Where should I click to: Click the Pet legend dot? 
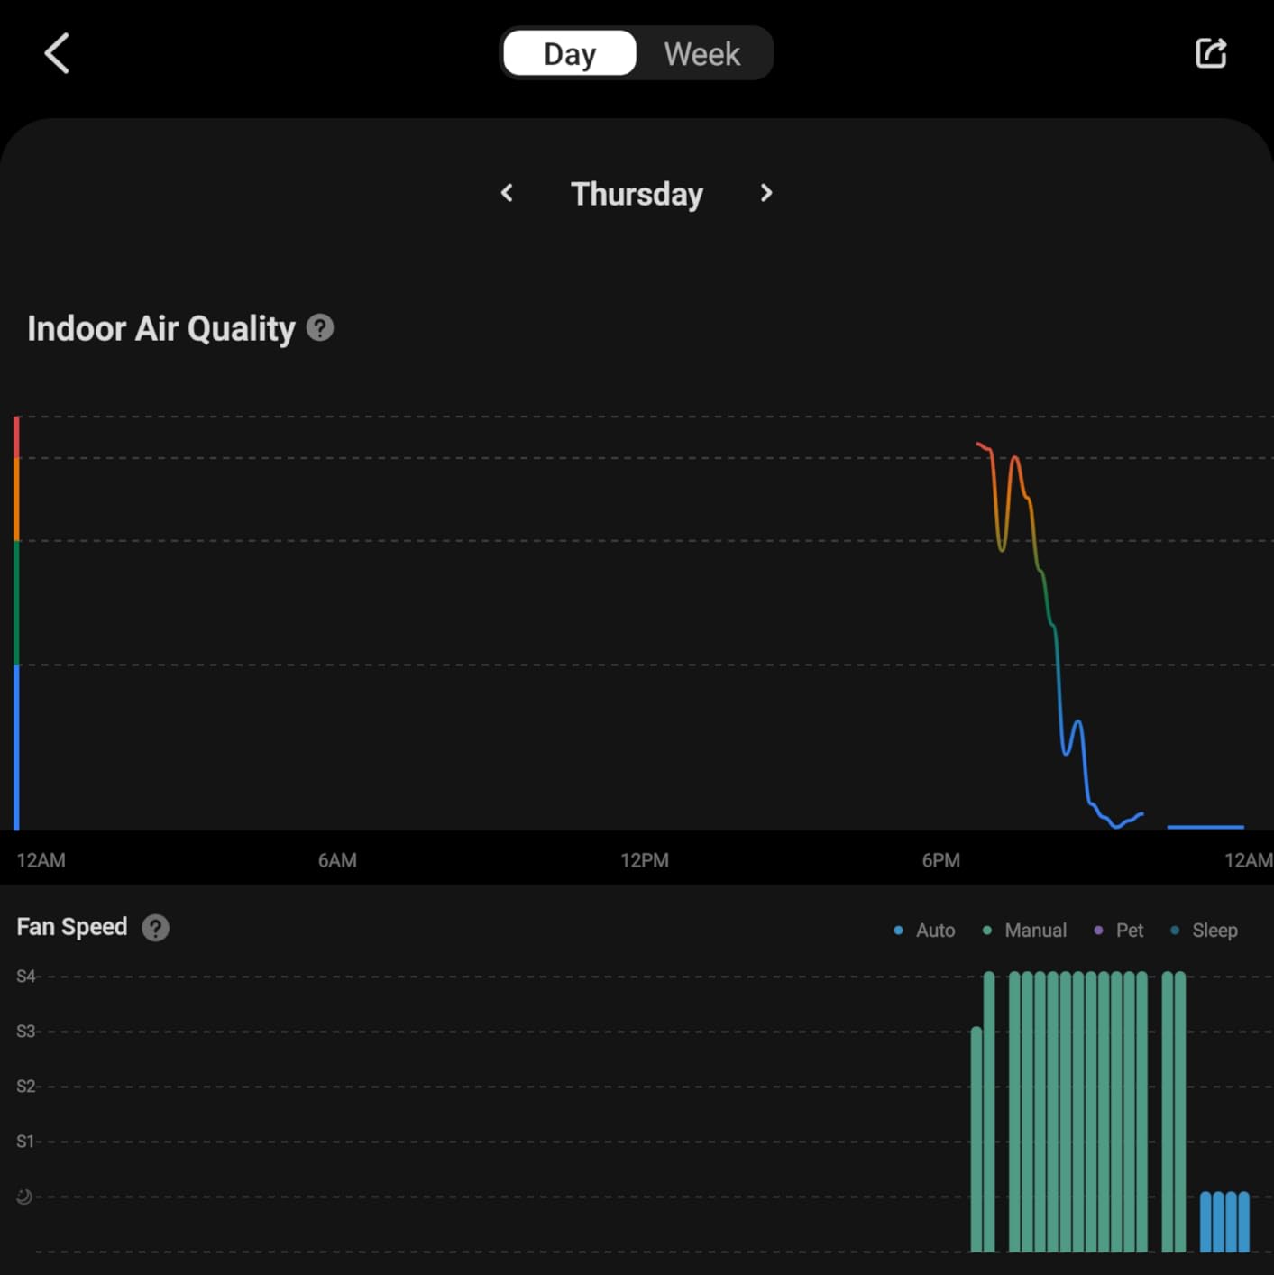pyautogui.click(x=1098, y=930)
